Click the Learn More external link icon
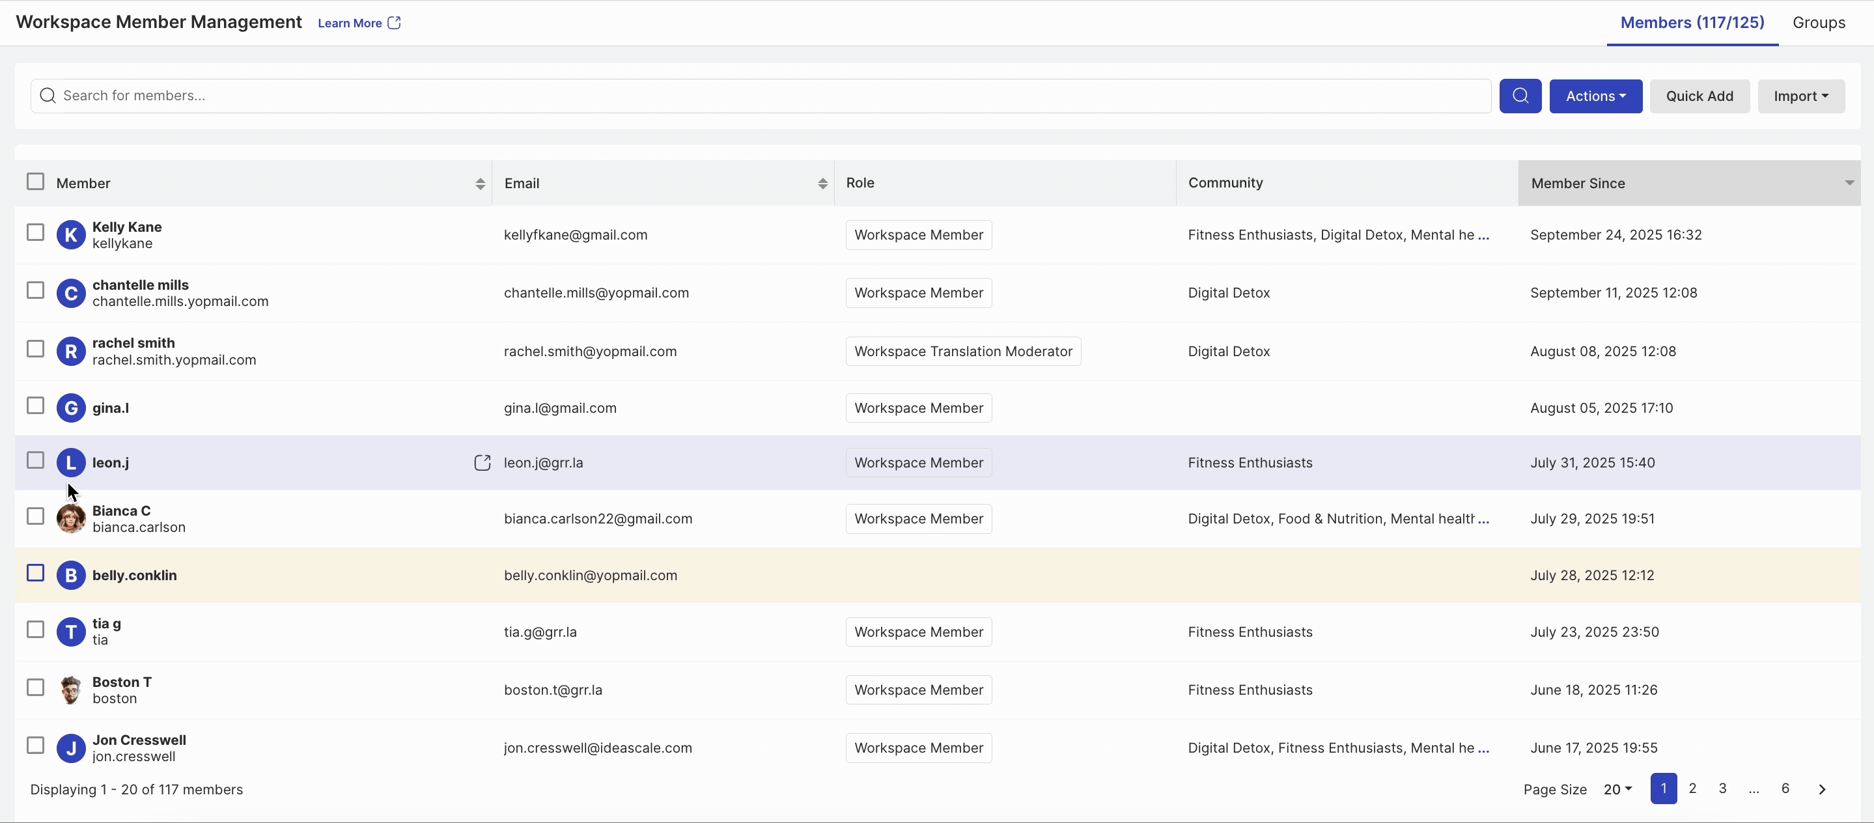The height and width of the screenshot is (823, 1874). click(x=395, y=23)
